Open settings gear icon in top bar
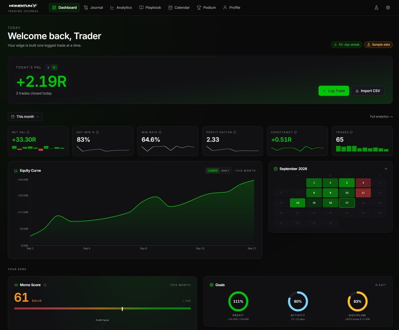This screenshot has height=330, width=399. [x=388, y=8]
